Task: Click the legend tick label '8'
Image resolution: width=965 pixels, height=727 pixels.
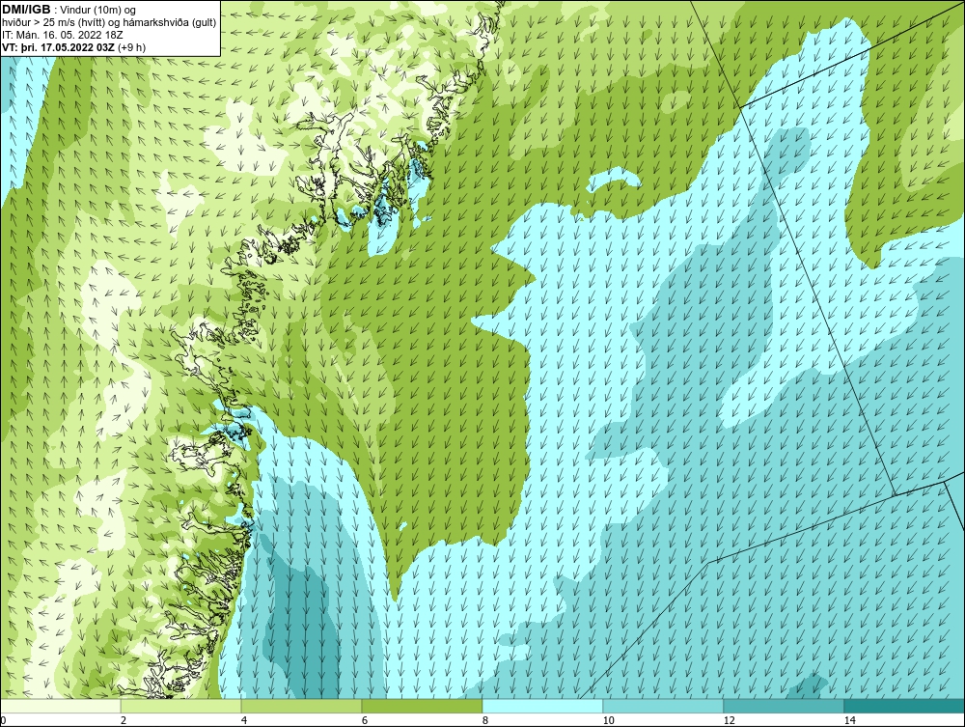Action: point(485,720)
